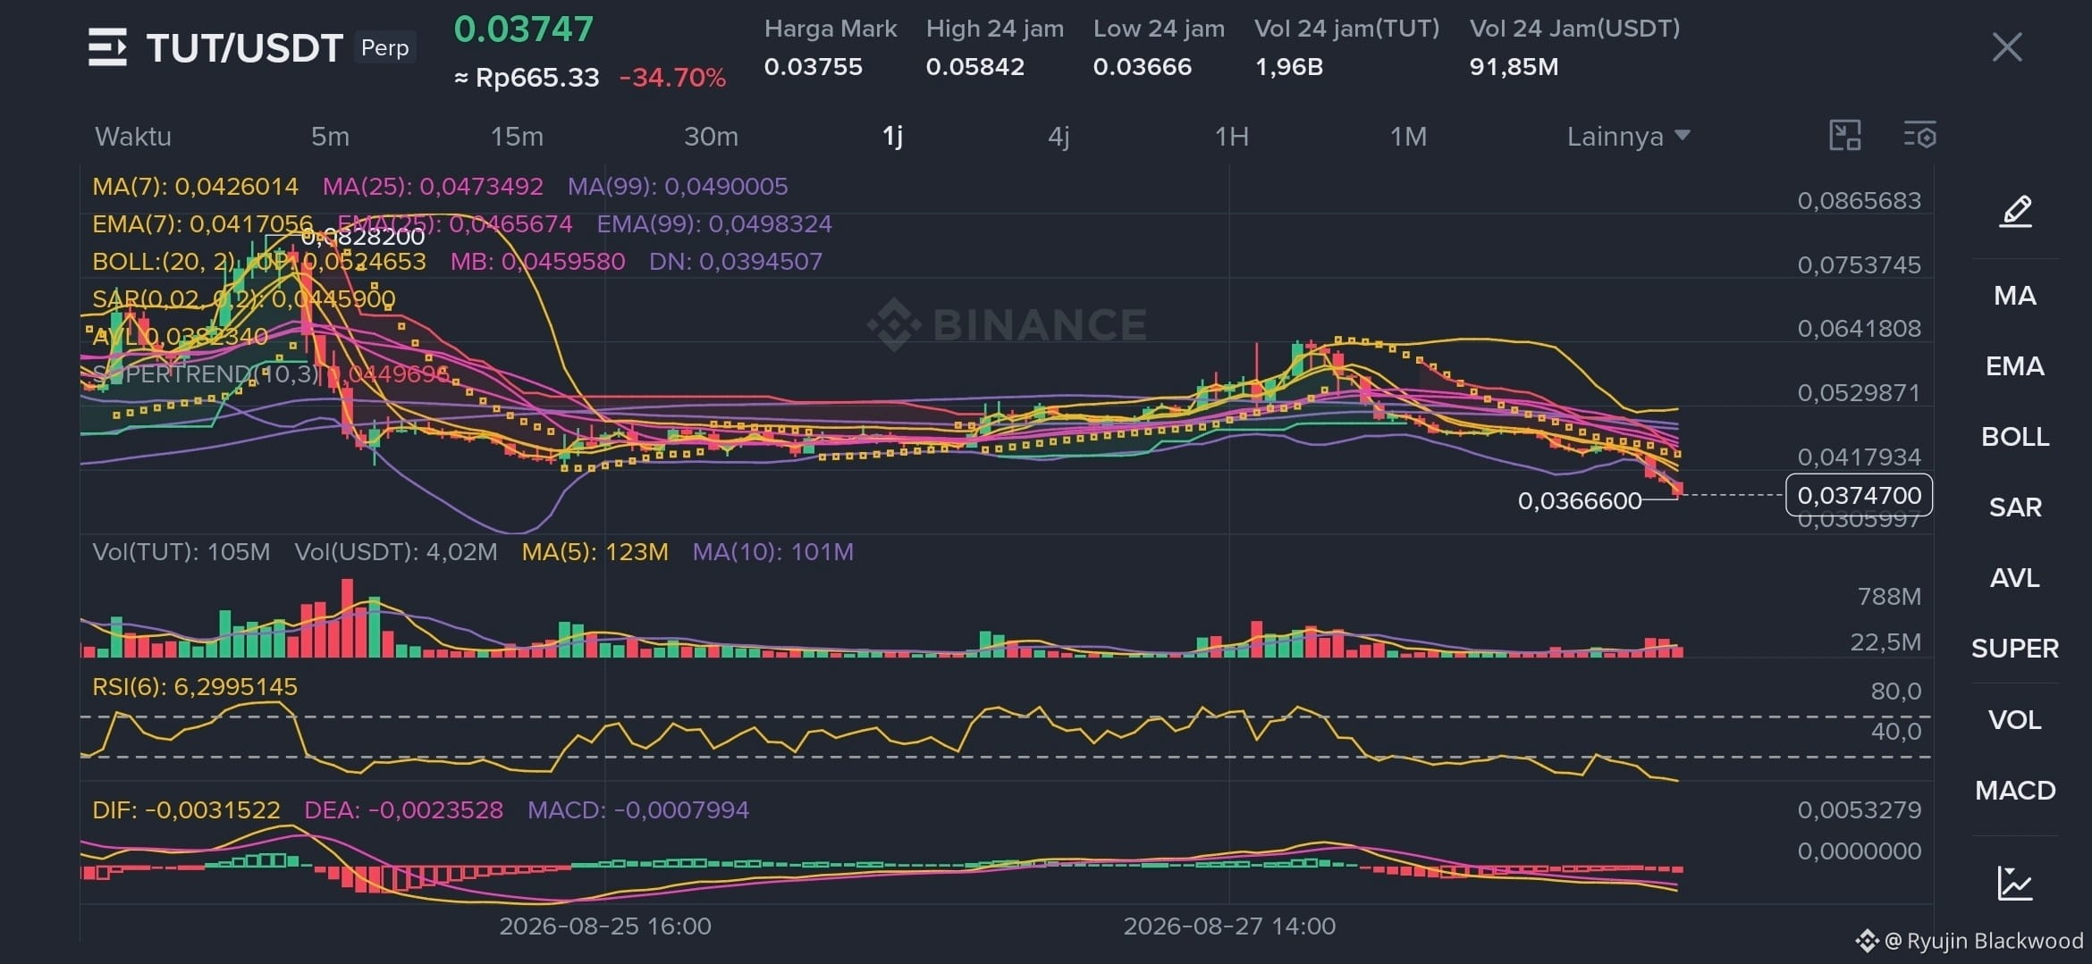The image size is (2092, 964).
Task: Toggle the VOL sub-indicator
Action: click(x=2015, y=720)
